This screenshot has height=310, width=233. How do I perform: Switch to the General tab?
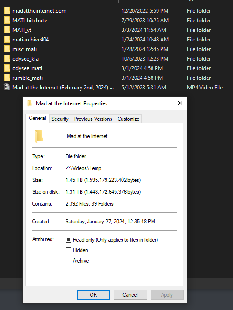point(37,118)
